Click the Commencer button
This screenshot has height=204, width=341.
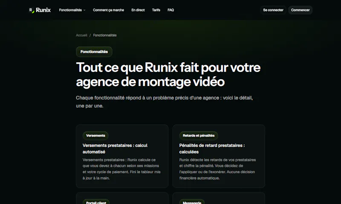(x=301, y=10)
